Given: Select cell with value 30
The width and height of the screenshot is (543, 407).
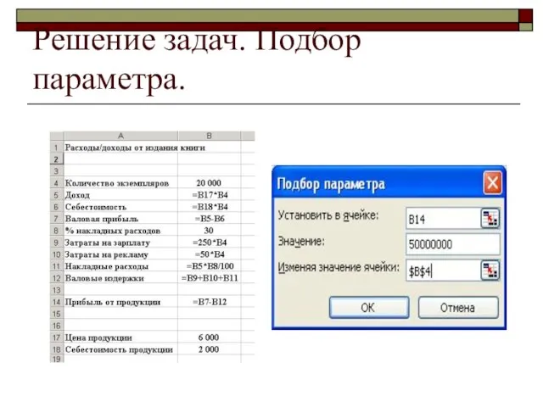Looking at the screenshot, I should coord(210,231).
